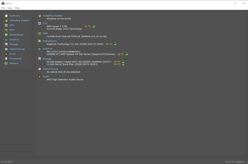Screen dimensions: 248x164
Task: Open Peripherals label in sidebar
Action: [x=16, y=58]
